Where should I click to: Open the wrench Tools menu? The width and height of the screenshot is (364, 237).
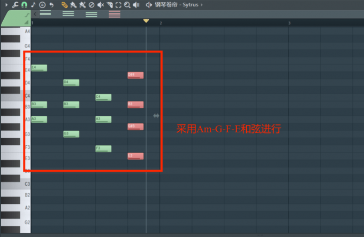pos(15,5)
